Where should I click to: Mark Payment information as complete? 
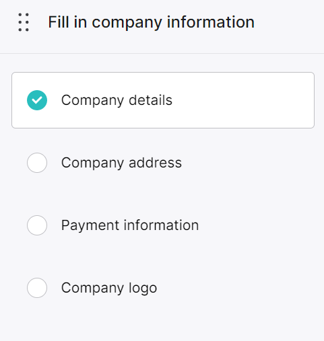(37, 225)
